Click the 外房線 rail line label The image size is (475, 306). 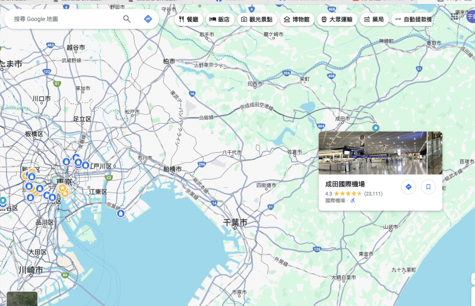click(x=281, y=261)
